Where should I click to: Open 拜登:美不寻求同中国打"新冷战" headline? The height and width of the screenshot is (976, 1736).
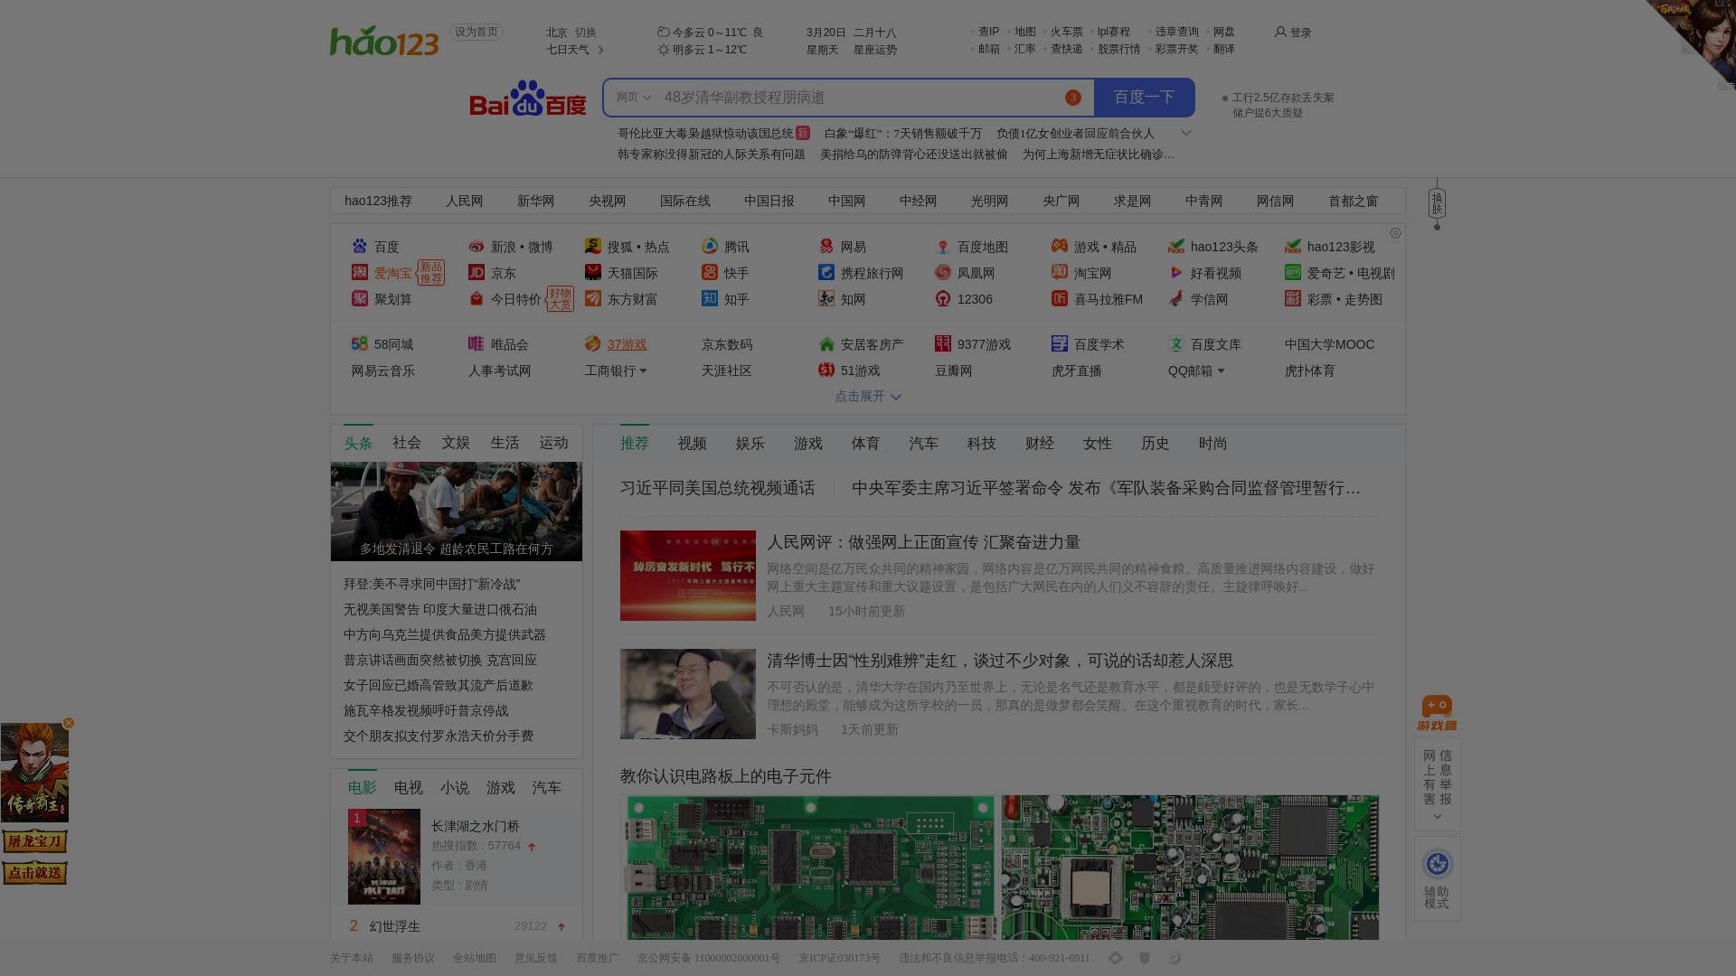(x=431, y=585)
